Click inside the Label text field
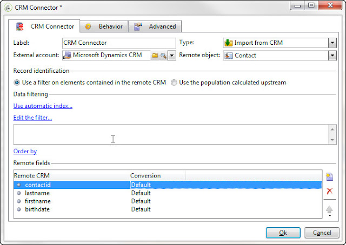346x245 pixels. pos(118,43)
